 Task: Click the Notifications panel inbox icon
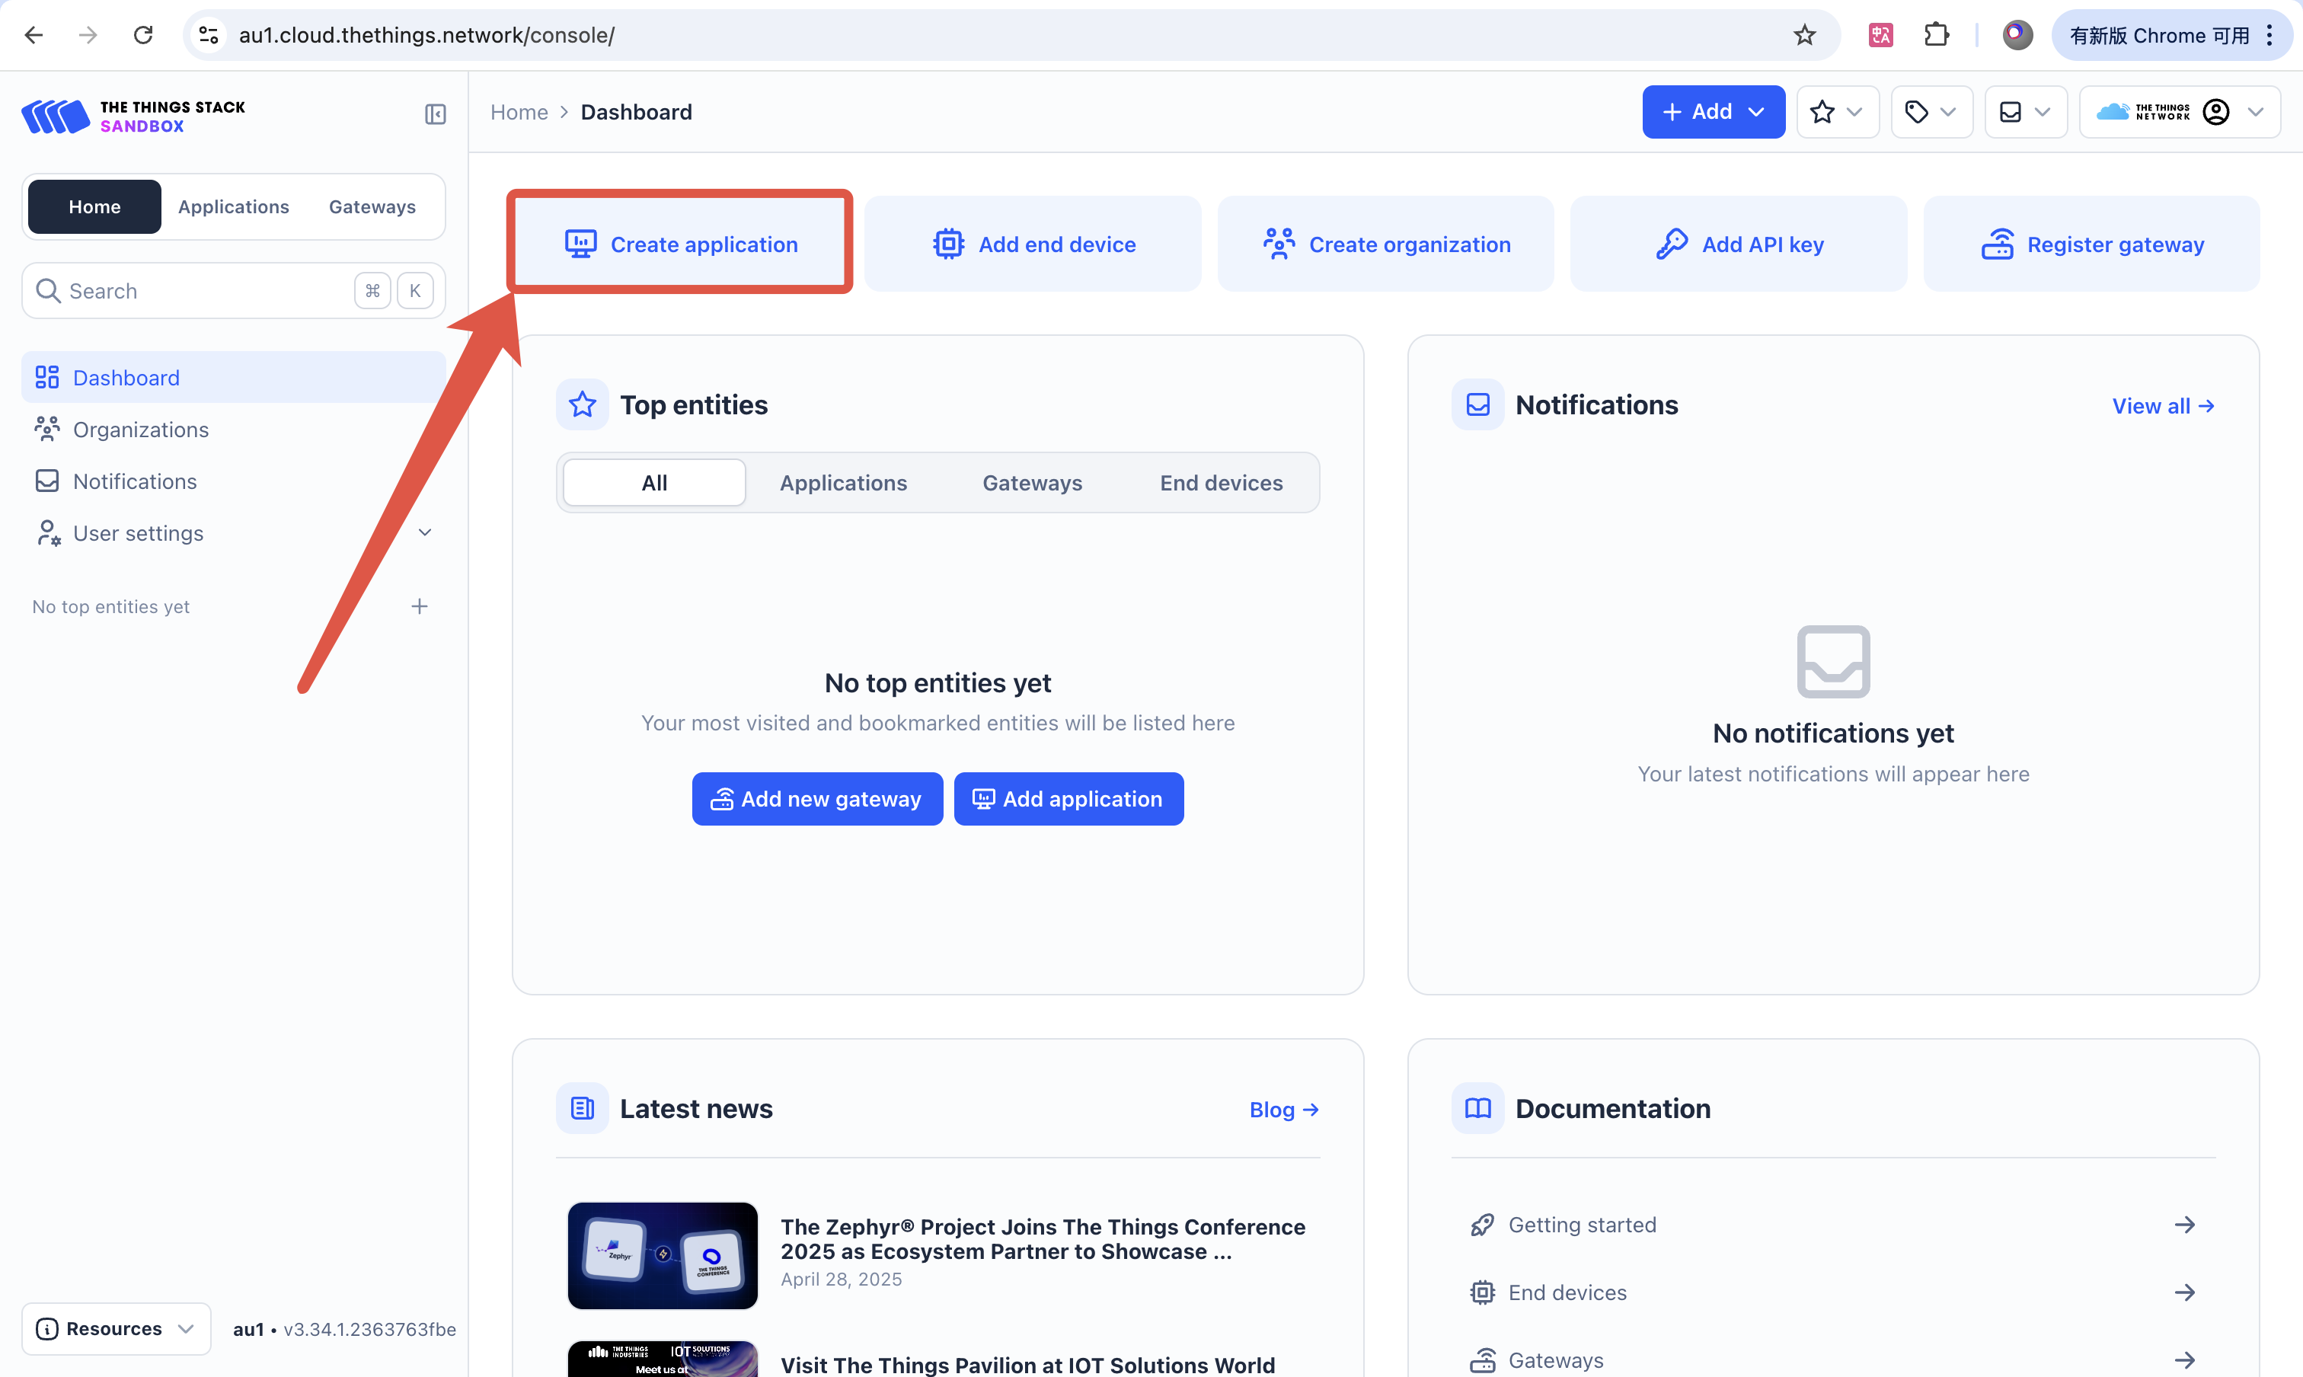tap(1477, 404)
